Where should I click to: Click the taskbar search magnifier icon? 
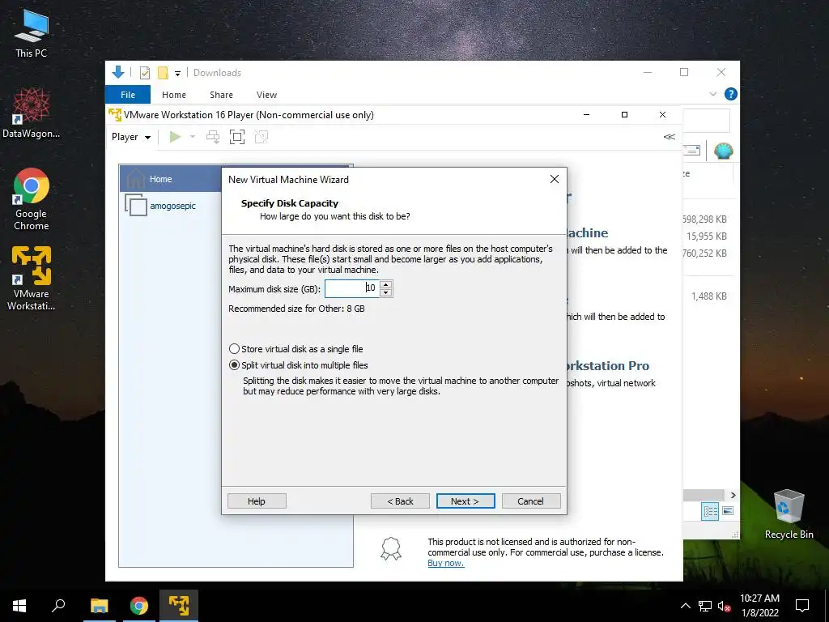click(58, 606)
